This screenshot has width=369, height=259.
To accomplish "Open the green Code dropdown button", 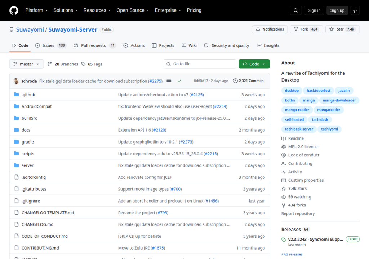I will [x=254, y=64].
